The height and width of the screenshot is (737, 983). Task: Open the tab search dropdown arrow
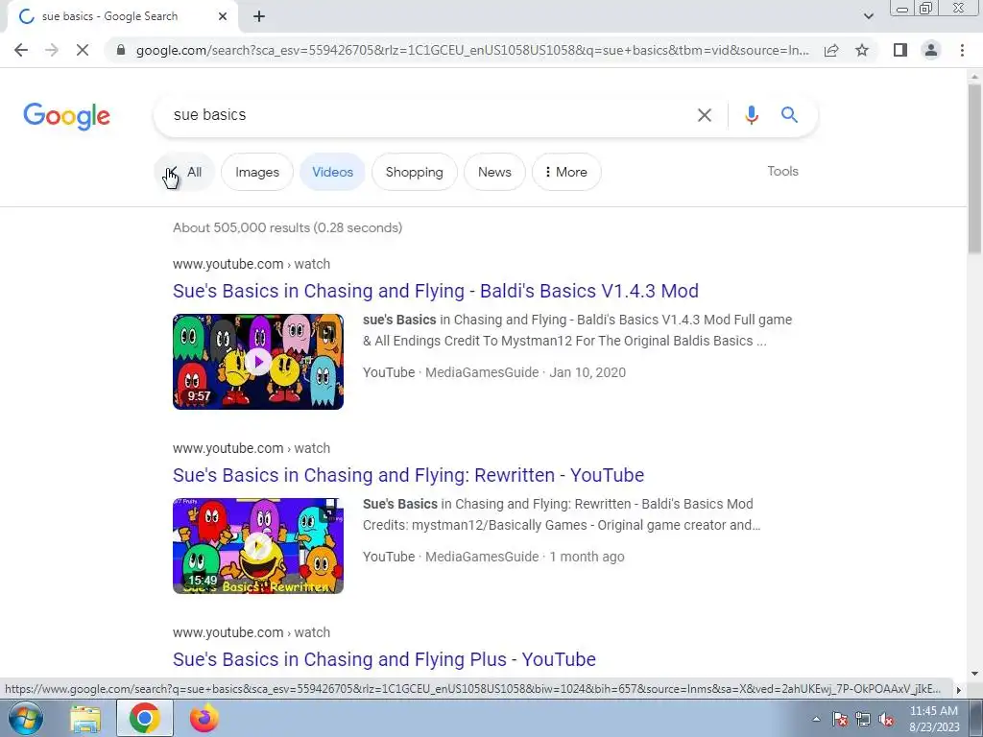click(868, 16)
